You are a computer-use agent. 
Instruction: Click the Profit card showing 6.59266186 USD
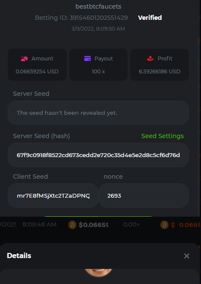click(160, 65)
